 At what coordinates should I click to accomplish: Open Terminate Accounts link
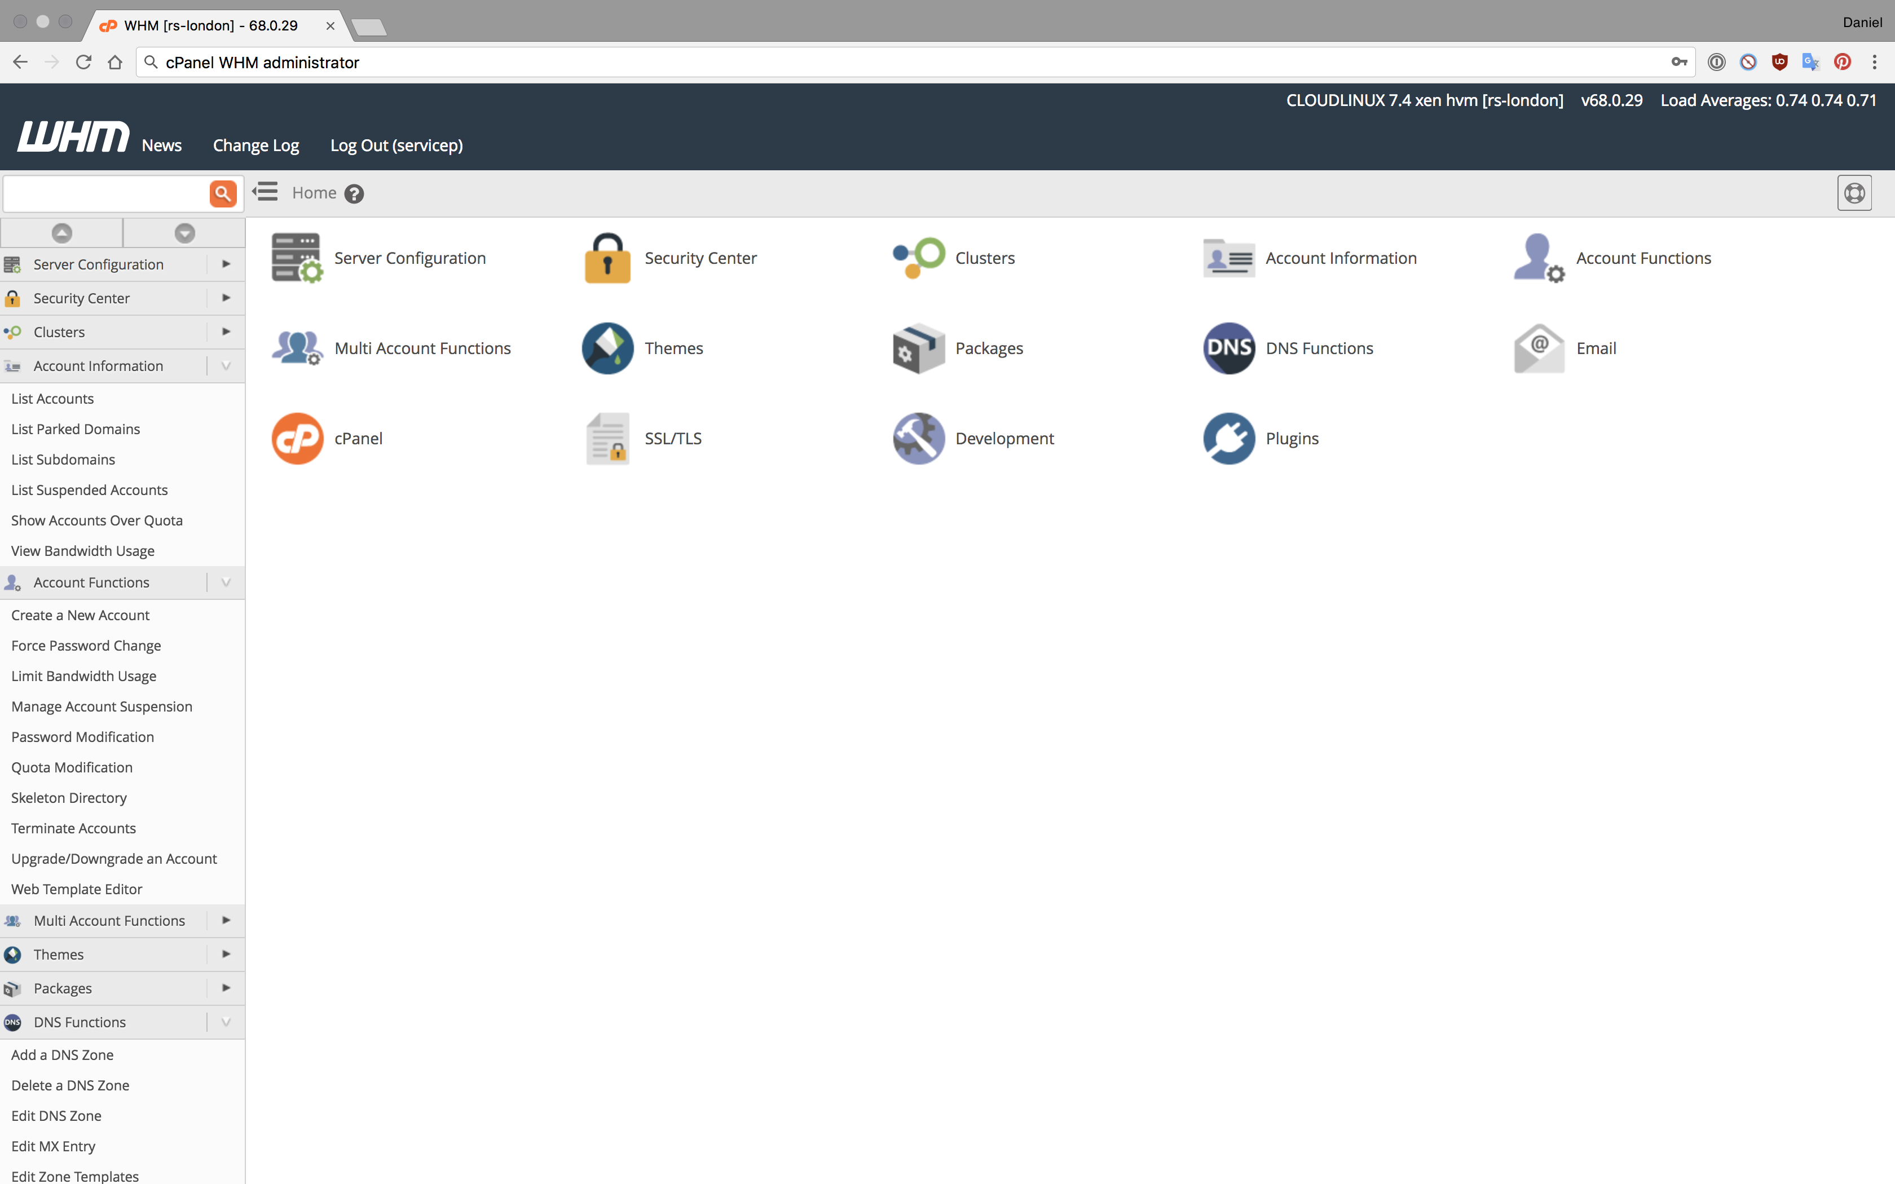coord(74,828)
